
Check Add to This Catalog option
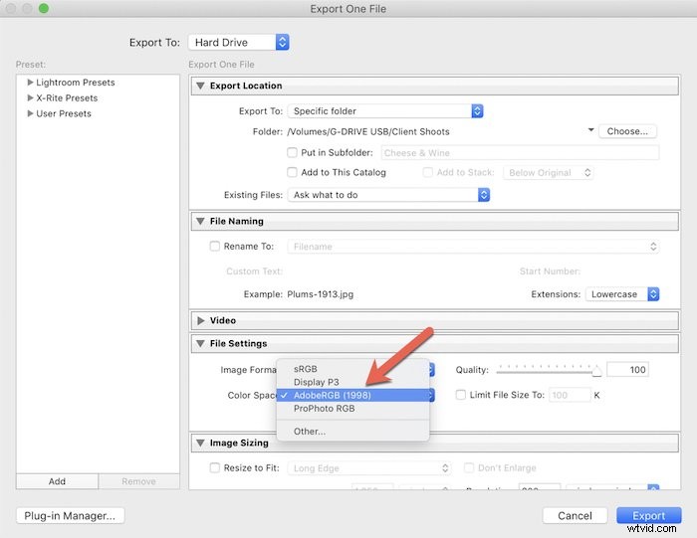[292, 172]
